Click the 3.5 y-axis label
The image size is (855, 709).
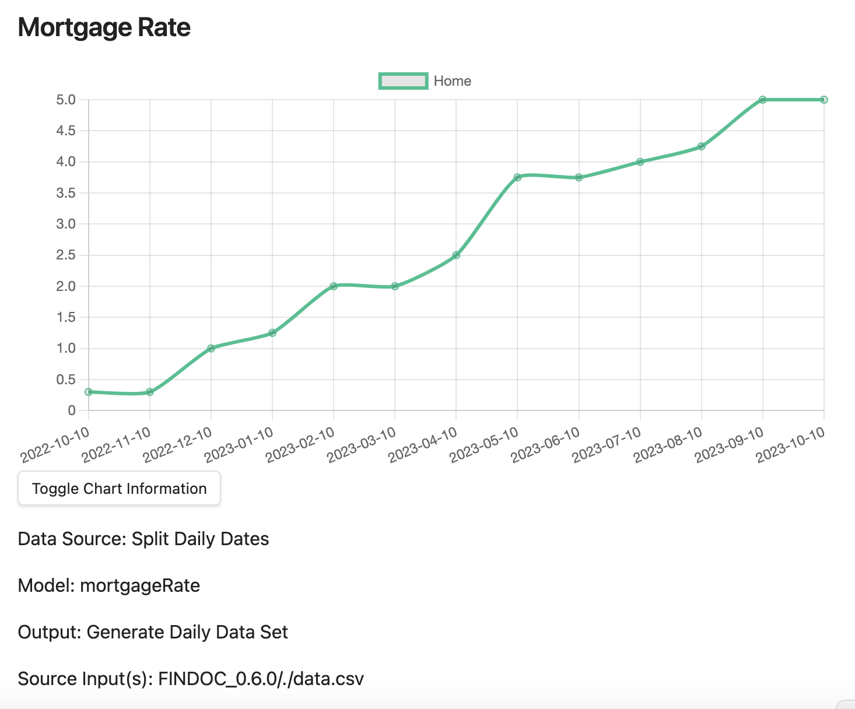[66, 193]
